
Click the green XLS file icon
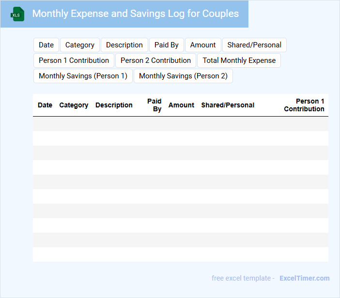pyautogui.click(x=17, y=14)
